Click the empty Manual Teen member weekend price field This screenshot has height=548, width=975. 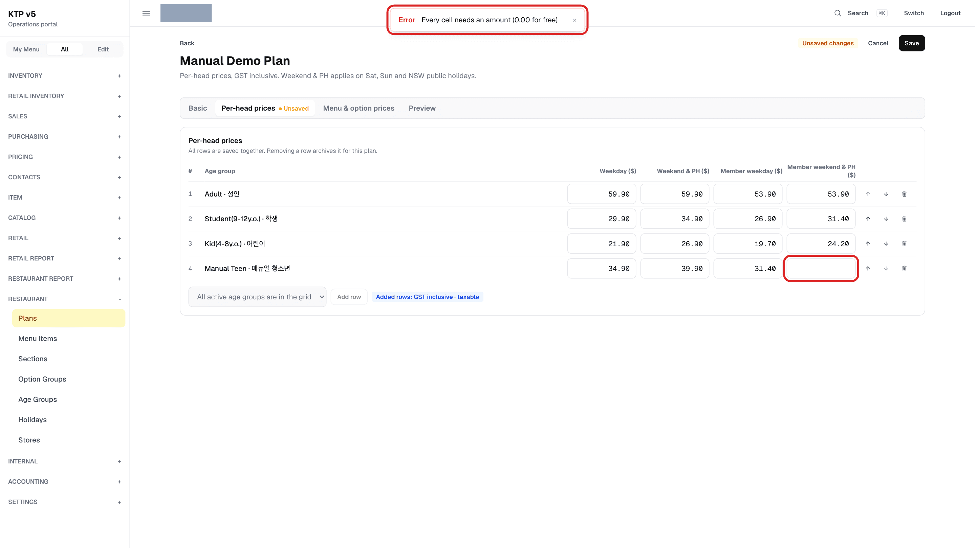tap(821, 269)
